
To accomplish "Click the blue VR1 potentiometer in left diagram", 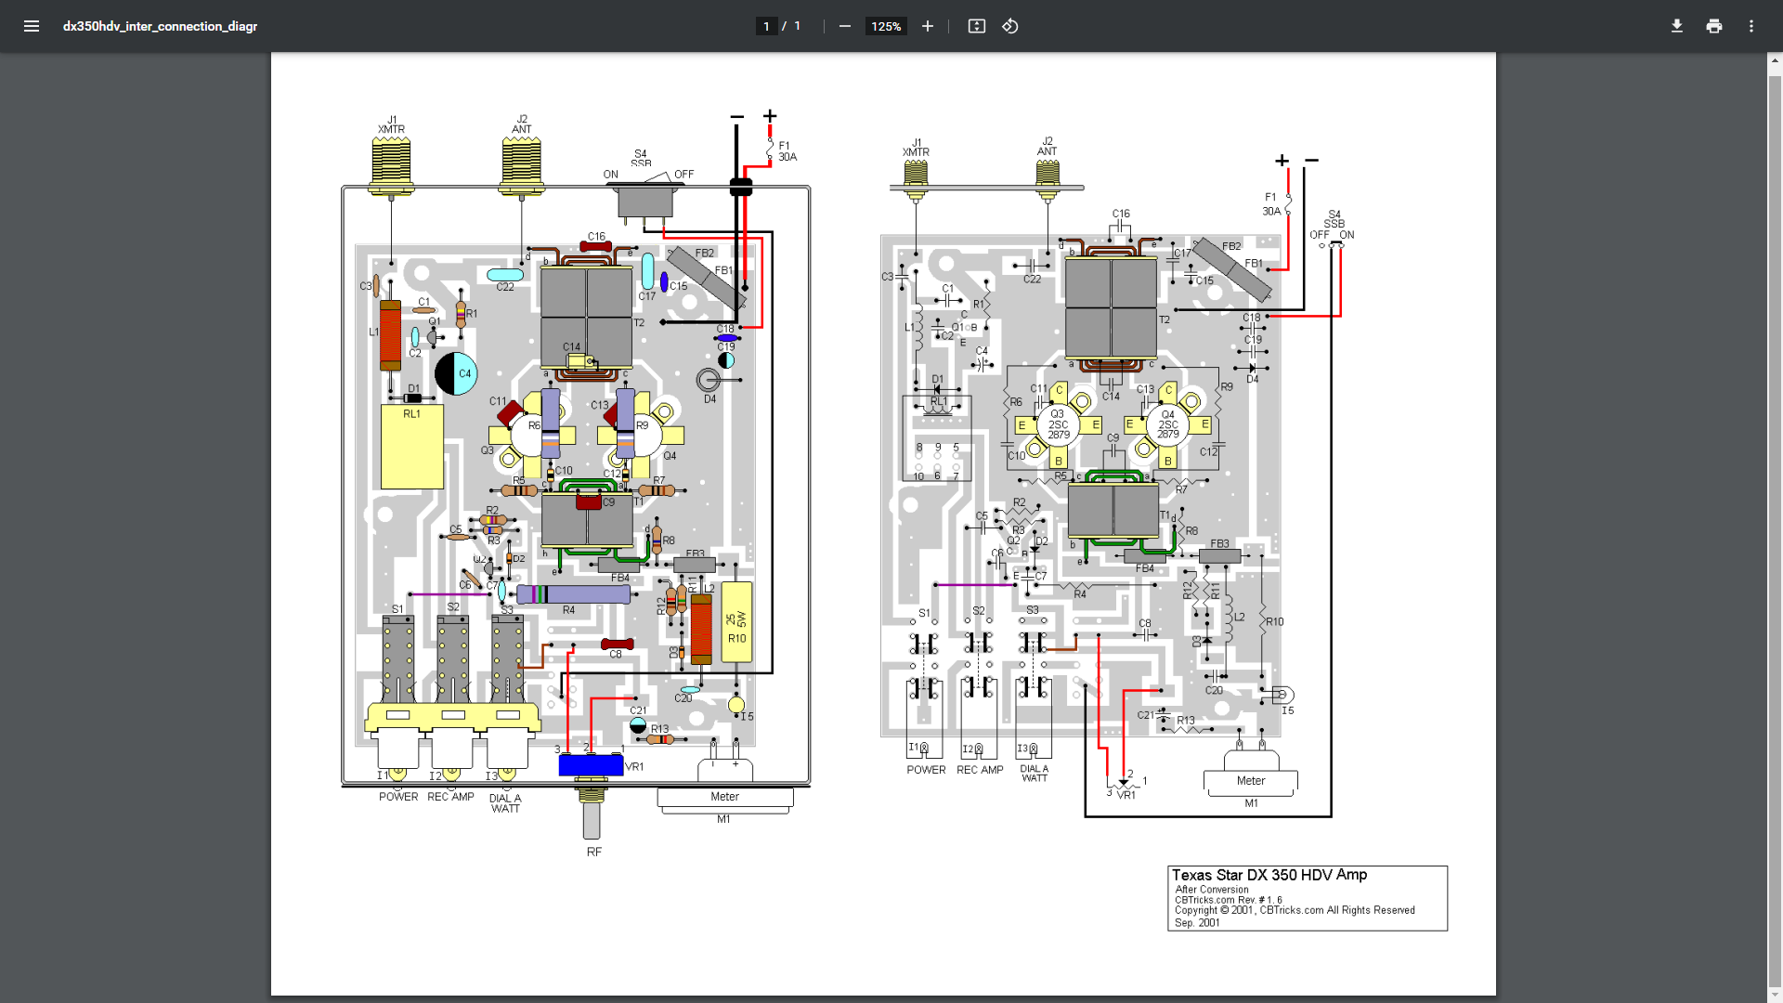I will point(591,765).
